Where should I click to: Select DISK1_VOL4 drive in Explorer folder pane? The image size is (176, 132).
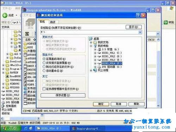coord(10,99)
